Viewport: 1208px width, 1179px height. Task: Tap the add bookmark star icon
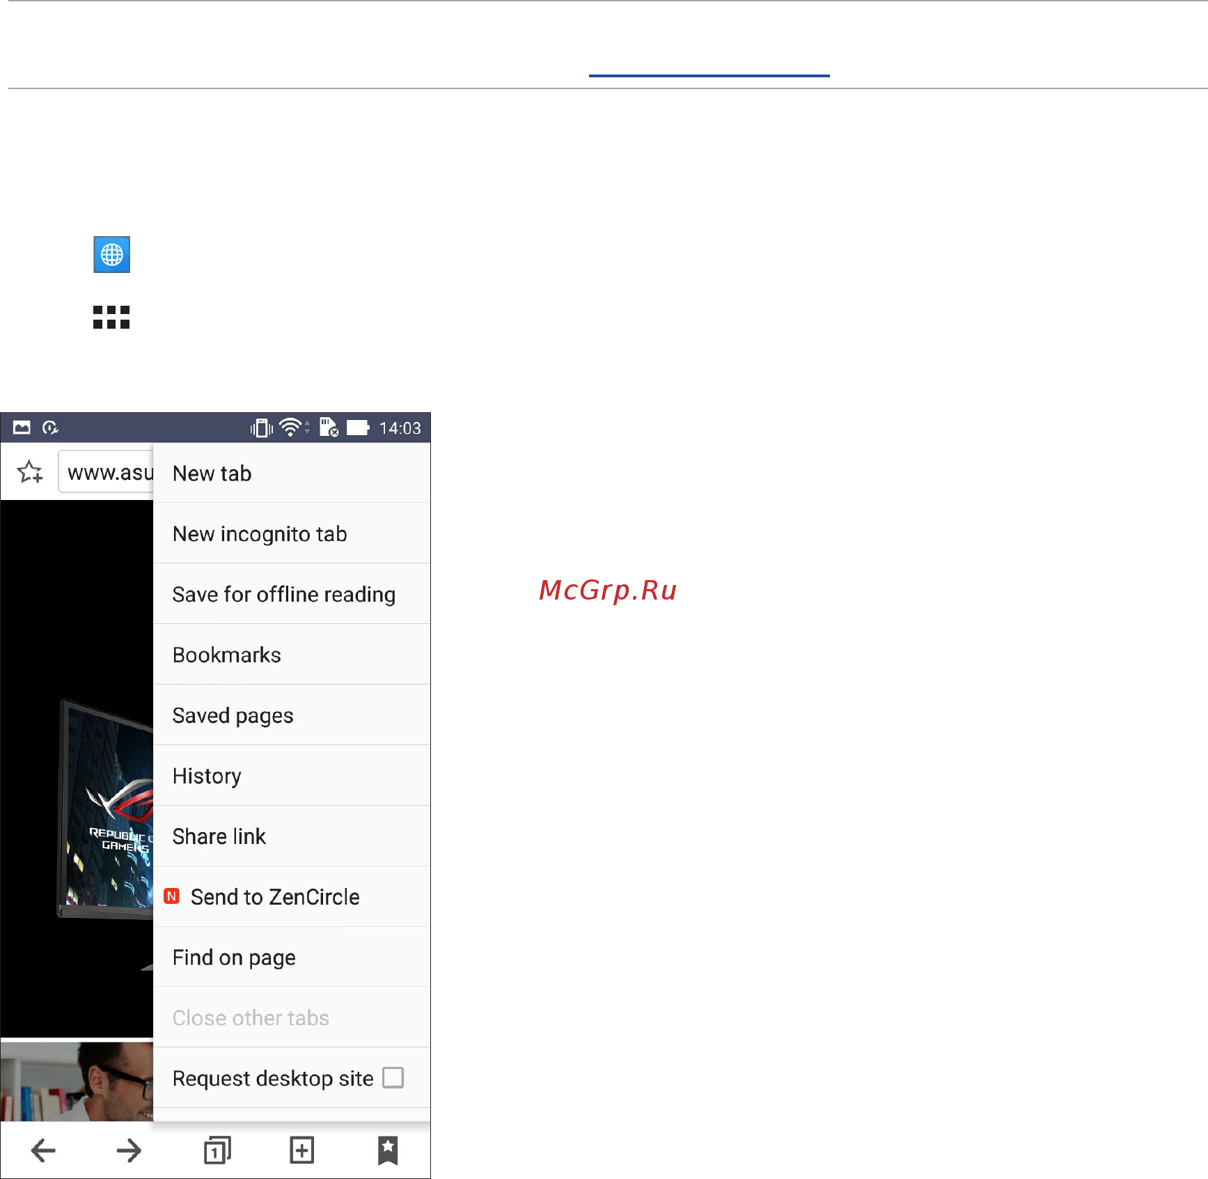(x=30, y=472)
